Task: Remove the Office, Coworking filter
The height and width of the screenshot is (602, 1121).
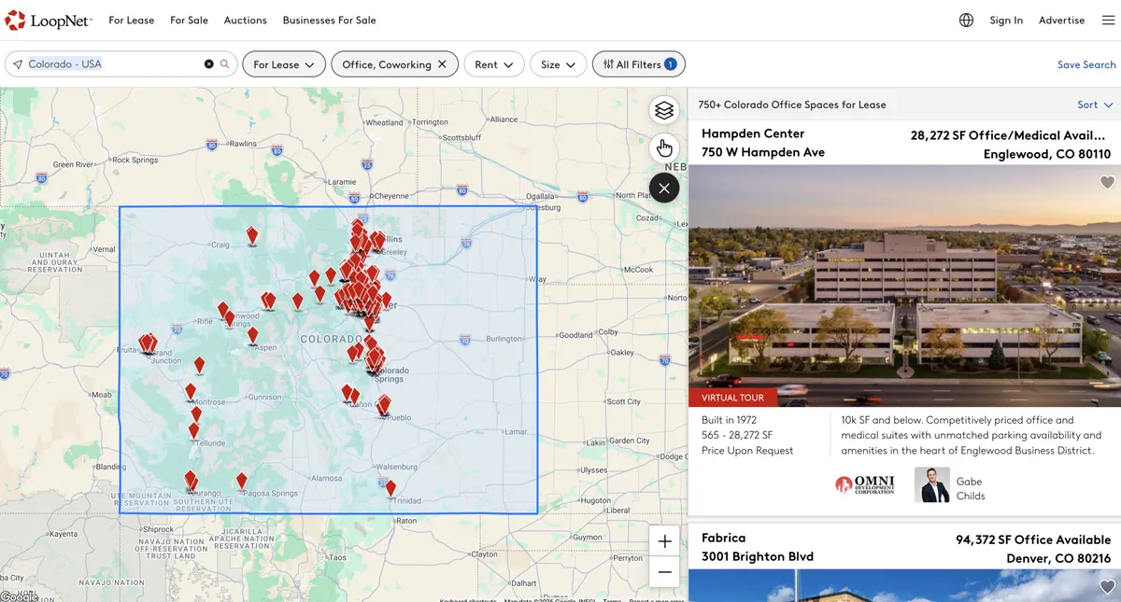Action: [442, 64]
